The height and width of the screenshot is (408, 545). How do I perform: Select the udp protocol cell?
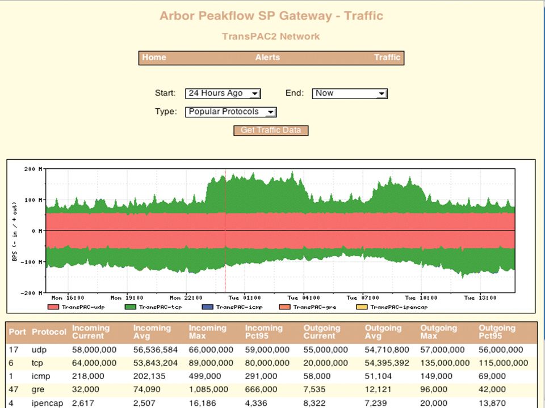[39, 350]
